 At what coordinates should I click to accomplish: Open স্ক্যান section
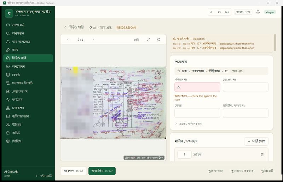coord(28,50)
